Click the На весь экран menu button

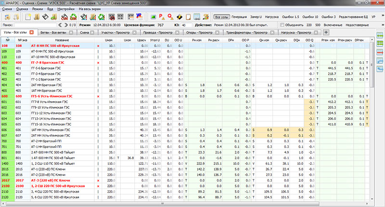[x=90, y=9]
